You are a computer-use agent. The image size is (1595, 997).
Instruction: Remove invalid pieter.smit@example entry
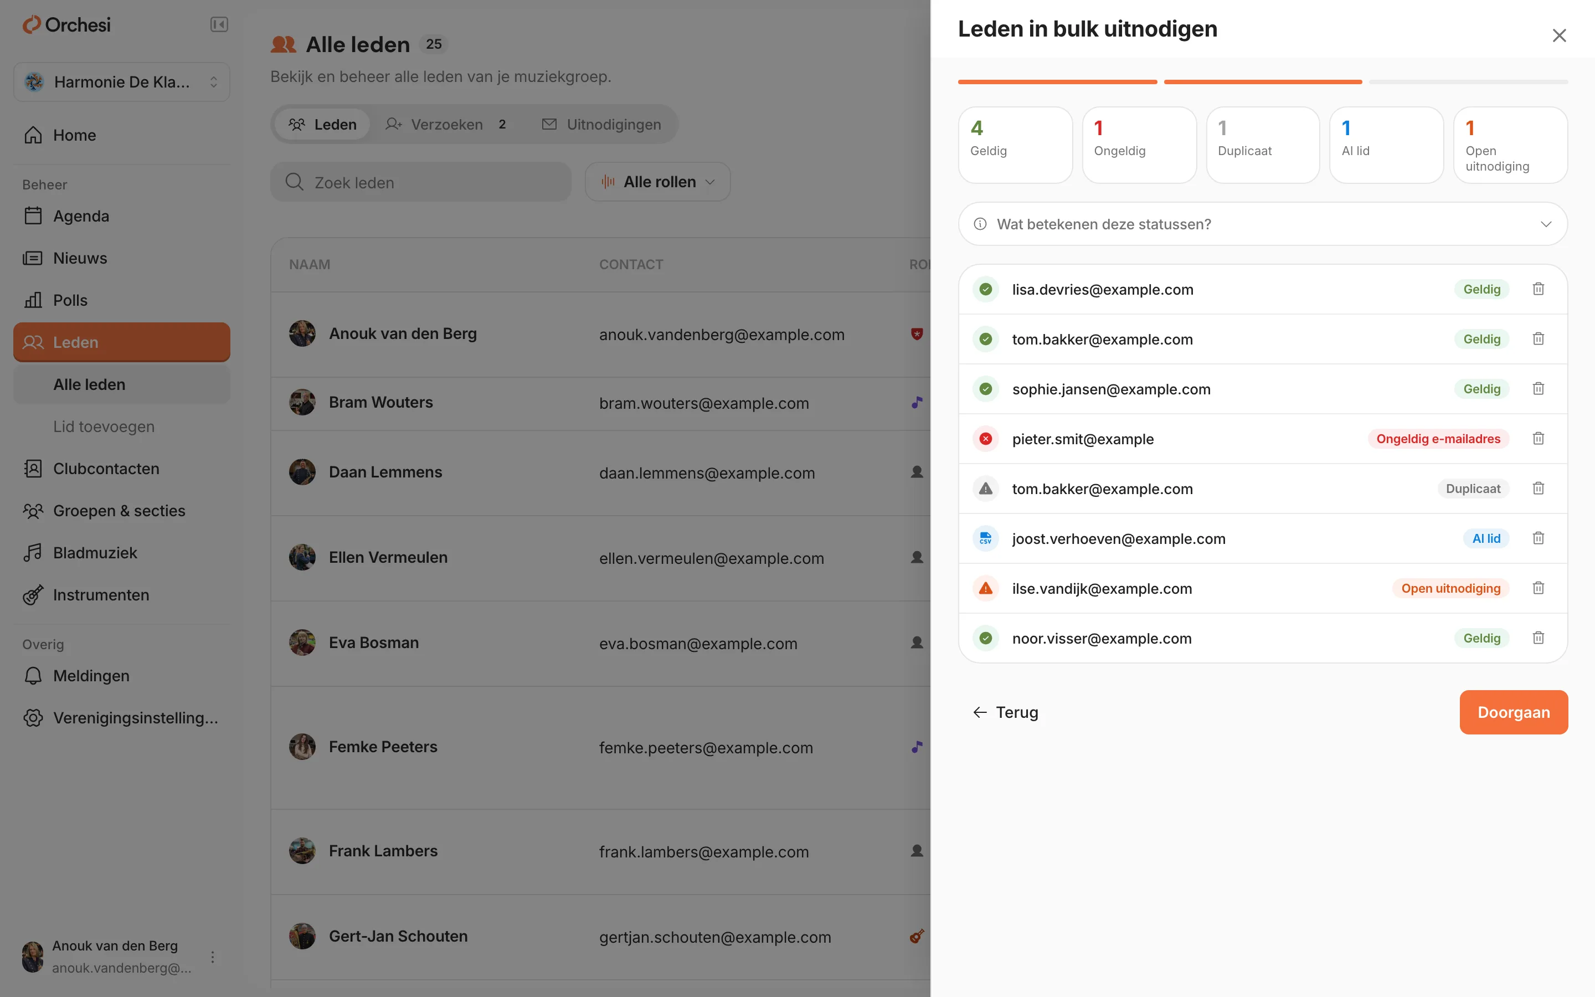(x=1537, y=439)
